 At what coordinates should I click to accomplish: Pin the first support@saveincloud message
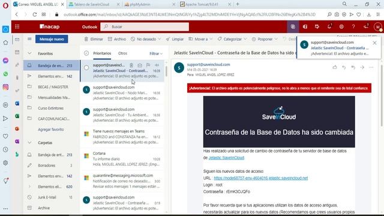tap(157, 65)
